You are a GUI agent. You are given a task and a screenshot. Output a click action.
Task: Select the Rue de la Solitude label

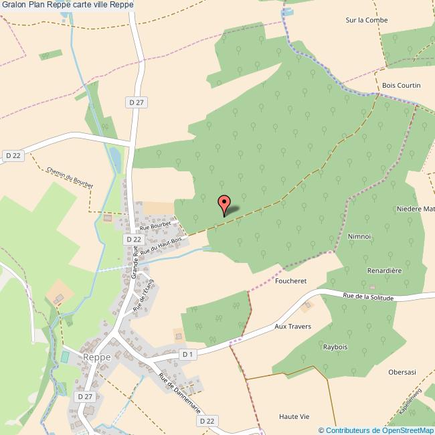click(368, 297)
